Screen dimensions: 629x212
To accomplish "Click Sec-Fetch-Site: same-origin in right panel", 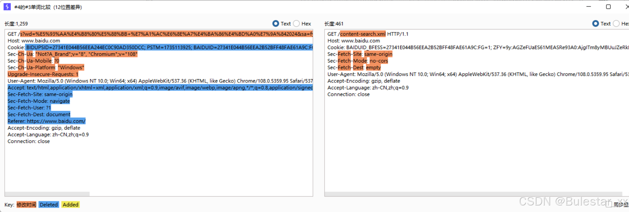I will (360, 54).
